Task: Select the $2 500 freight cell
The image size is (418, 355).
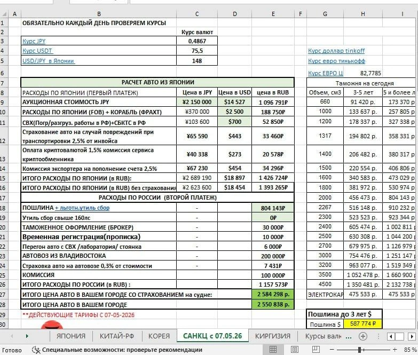Action: pyautogui.click(x=234, y=112)
